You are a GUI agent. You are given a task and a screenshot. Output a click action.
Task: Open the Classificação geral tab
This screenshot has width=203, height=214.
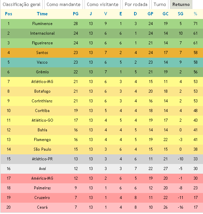point(22,5)
